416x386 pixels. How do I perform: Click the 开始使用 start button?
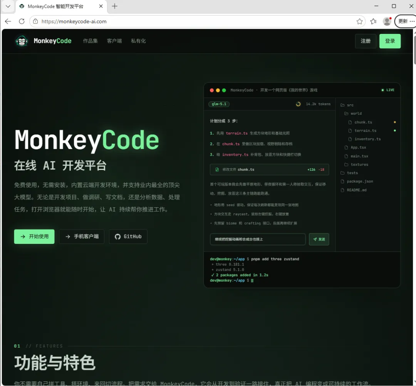click(x=34, y=237)
